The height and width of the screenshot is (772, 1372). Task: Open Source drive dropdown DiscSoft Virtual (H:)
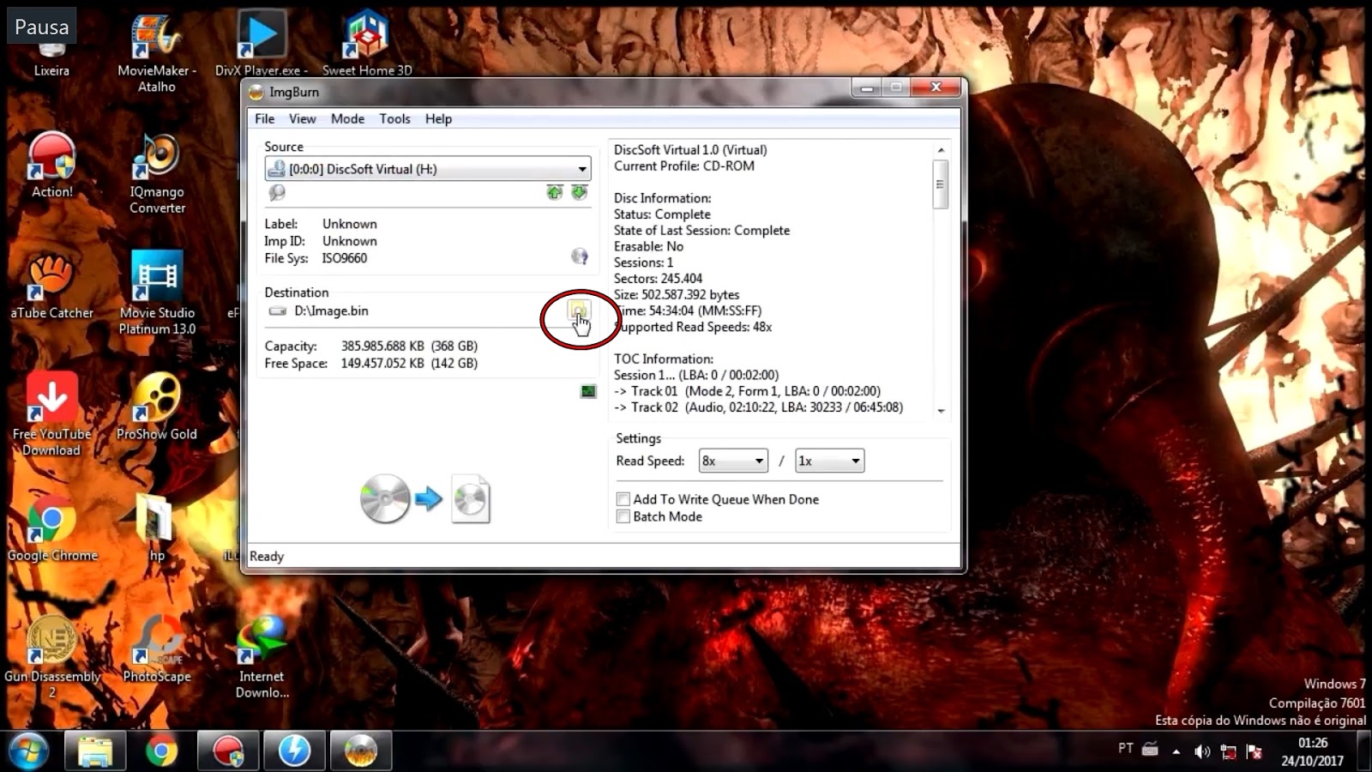[428, 169]
